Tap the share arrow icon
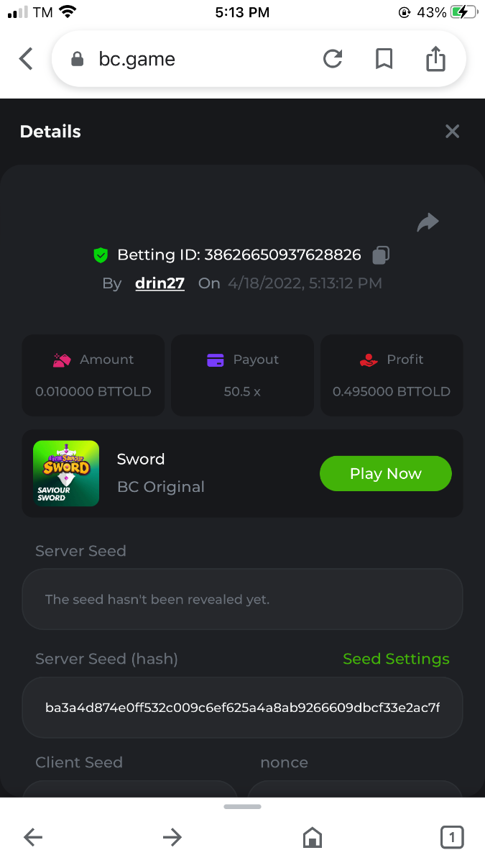 (428, 223)
